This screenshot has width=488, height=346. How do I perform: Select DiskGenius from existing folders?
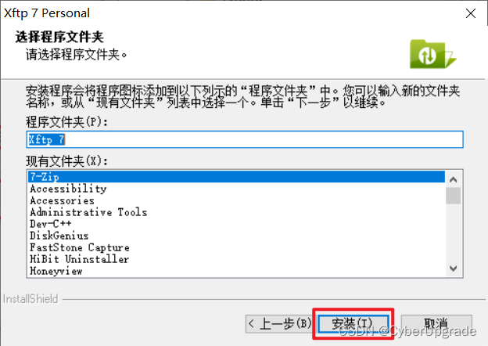(x=236, y=236)
